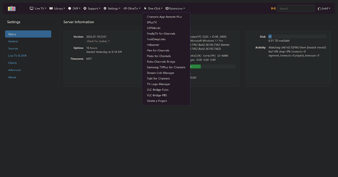The height and width of the screenshot is (177, 338).
Task: Click the green memory usage bar
Action: click(195, 66)
